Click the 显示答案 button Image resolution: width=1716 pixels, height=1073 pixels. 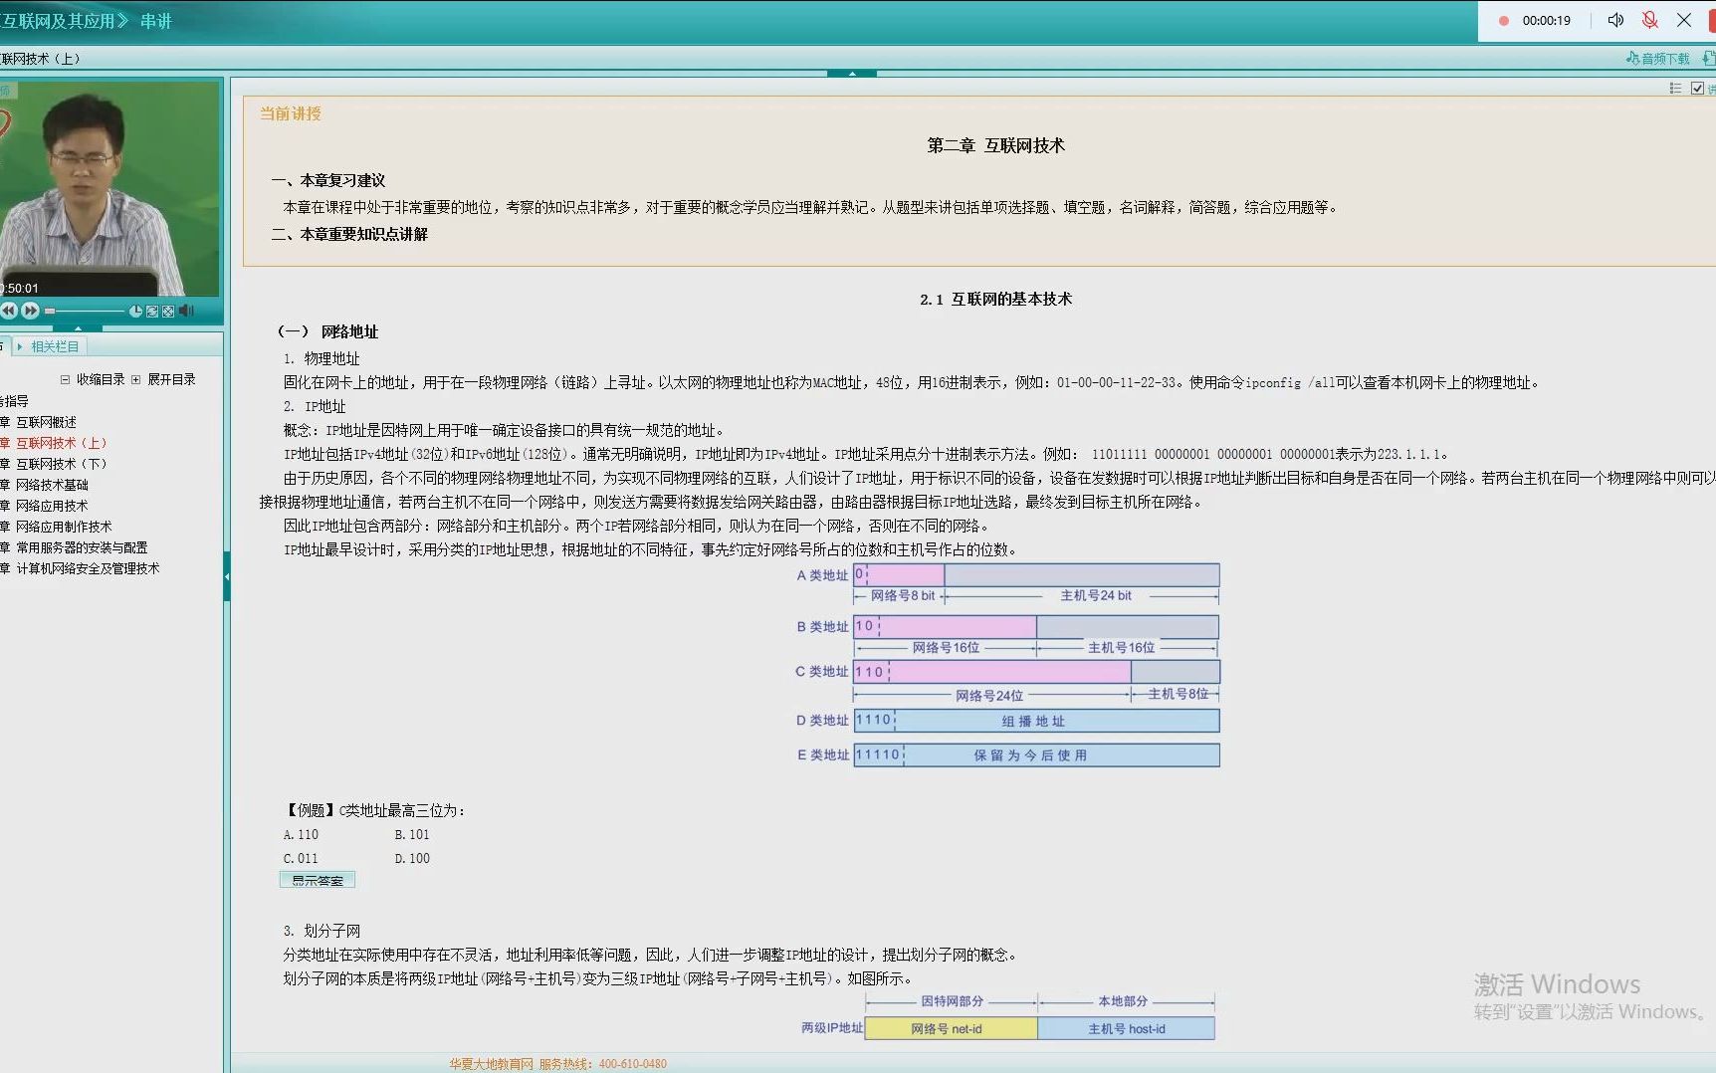coord(318,880)
